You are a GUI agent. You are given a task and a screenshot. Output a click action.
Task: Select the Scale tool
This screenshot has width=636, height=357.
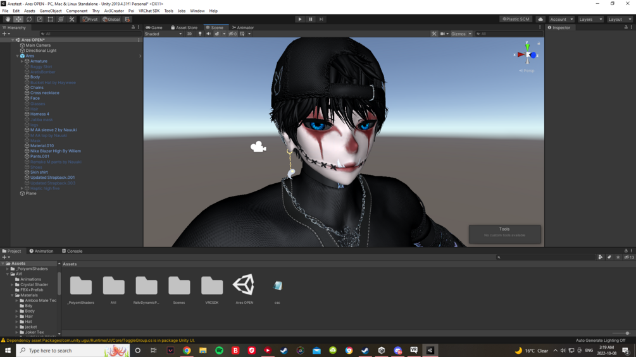(x=39, y=19)
